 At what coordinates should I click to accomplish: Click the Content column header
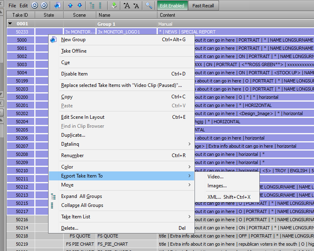click(x=167, y=15)
